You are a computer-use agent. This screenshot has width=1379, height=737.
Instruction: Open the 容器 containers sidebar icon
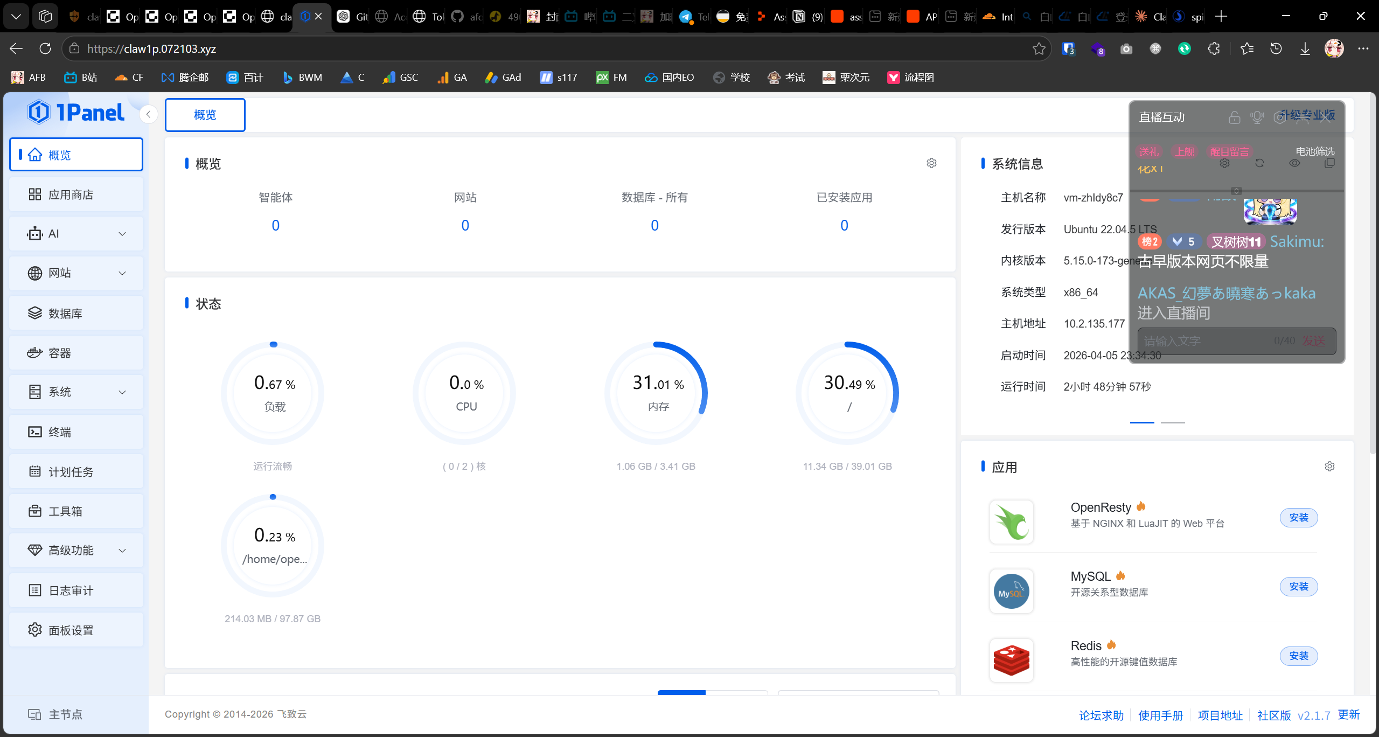(35, 353)
